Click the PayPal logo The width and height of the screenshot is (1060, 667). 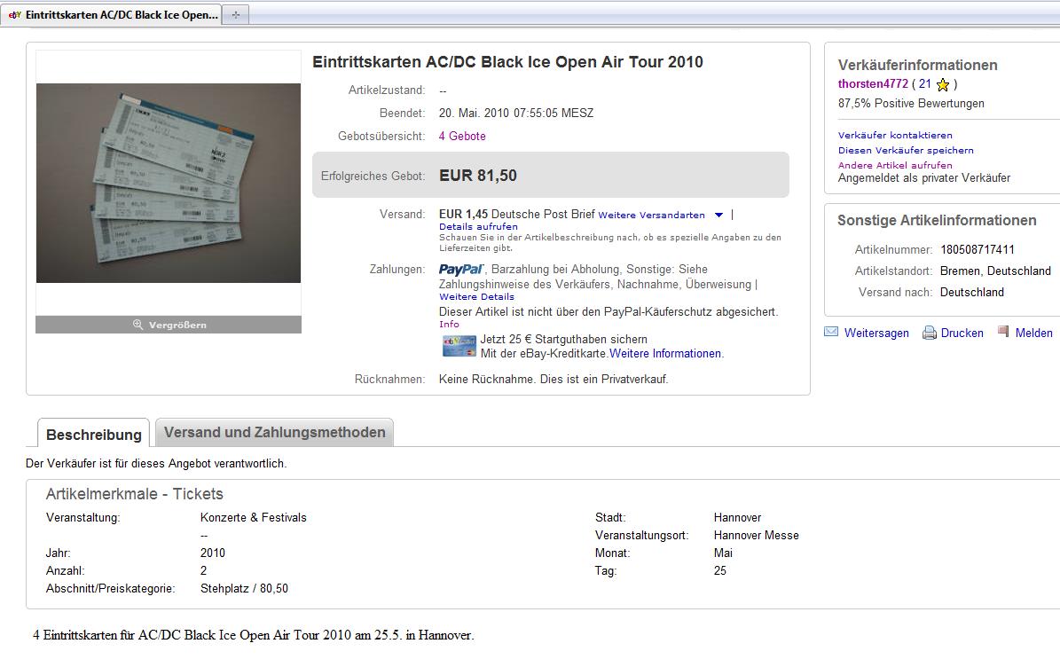coord(460,270)
